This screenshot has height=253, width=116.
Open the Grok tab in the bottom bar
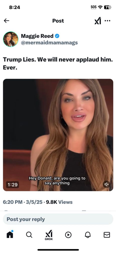[x=49, y=235]
